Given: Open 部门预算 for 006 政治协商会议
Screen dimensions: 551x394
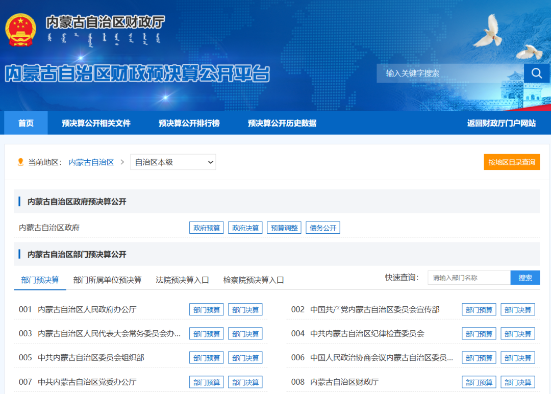Looking at the screenshot, I should click(x=479, y=358).
